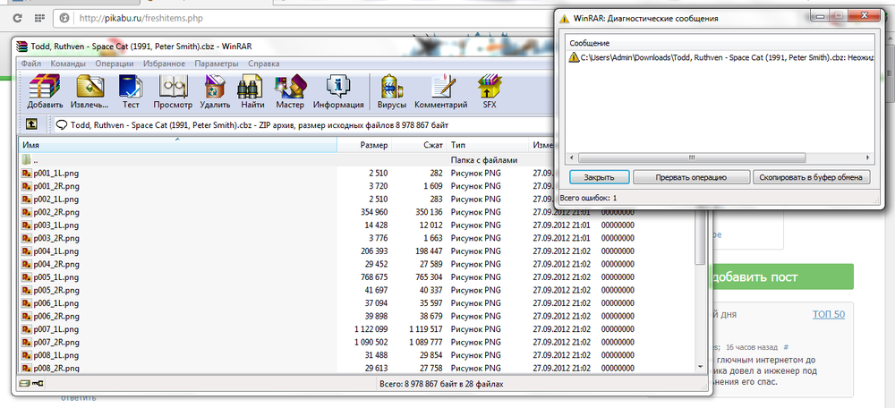This screenshot has height=408, width=895.
Task: Select file p004_1L.png in the list
Action: click(55, 251)
